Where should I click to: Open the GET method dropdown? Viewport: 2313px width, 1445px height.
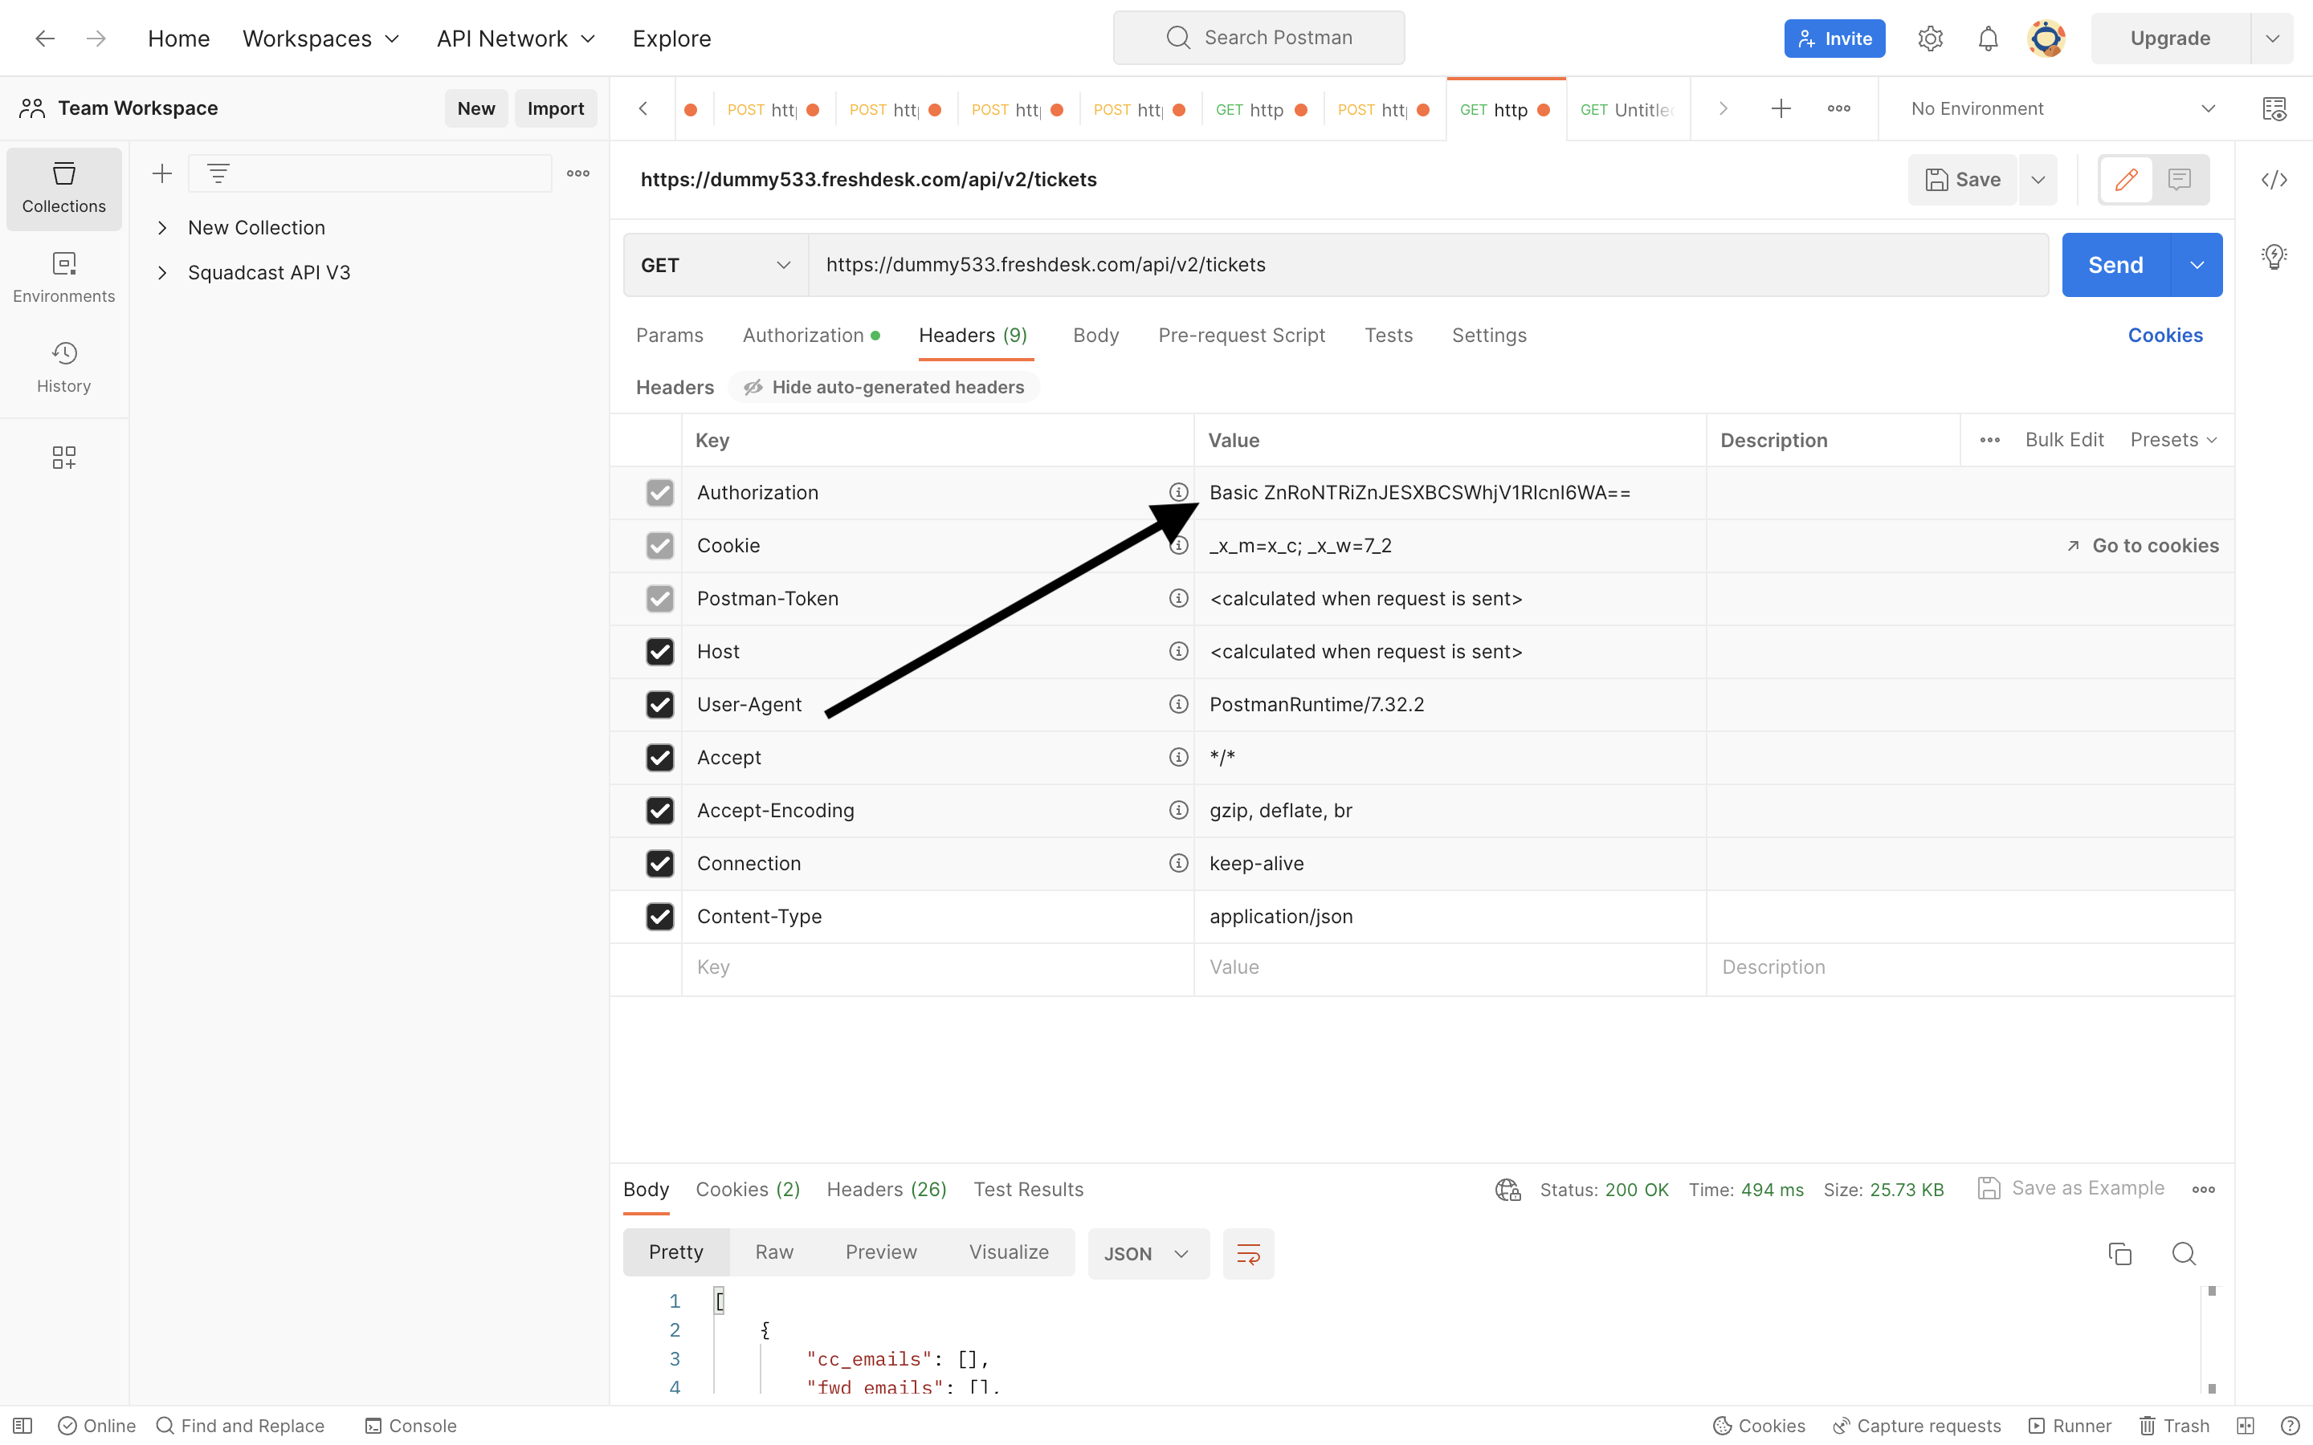[715, 265]
